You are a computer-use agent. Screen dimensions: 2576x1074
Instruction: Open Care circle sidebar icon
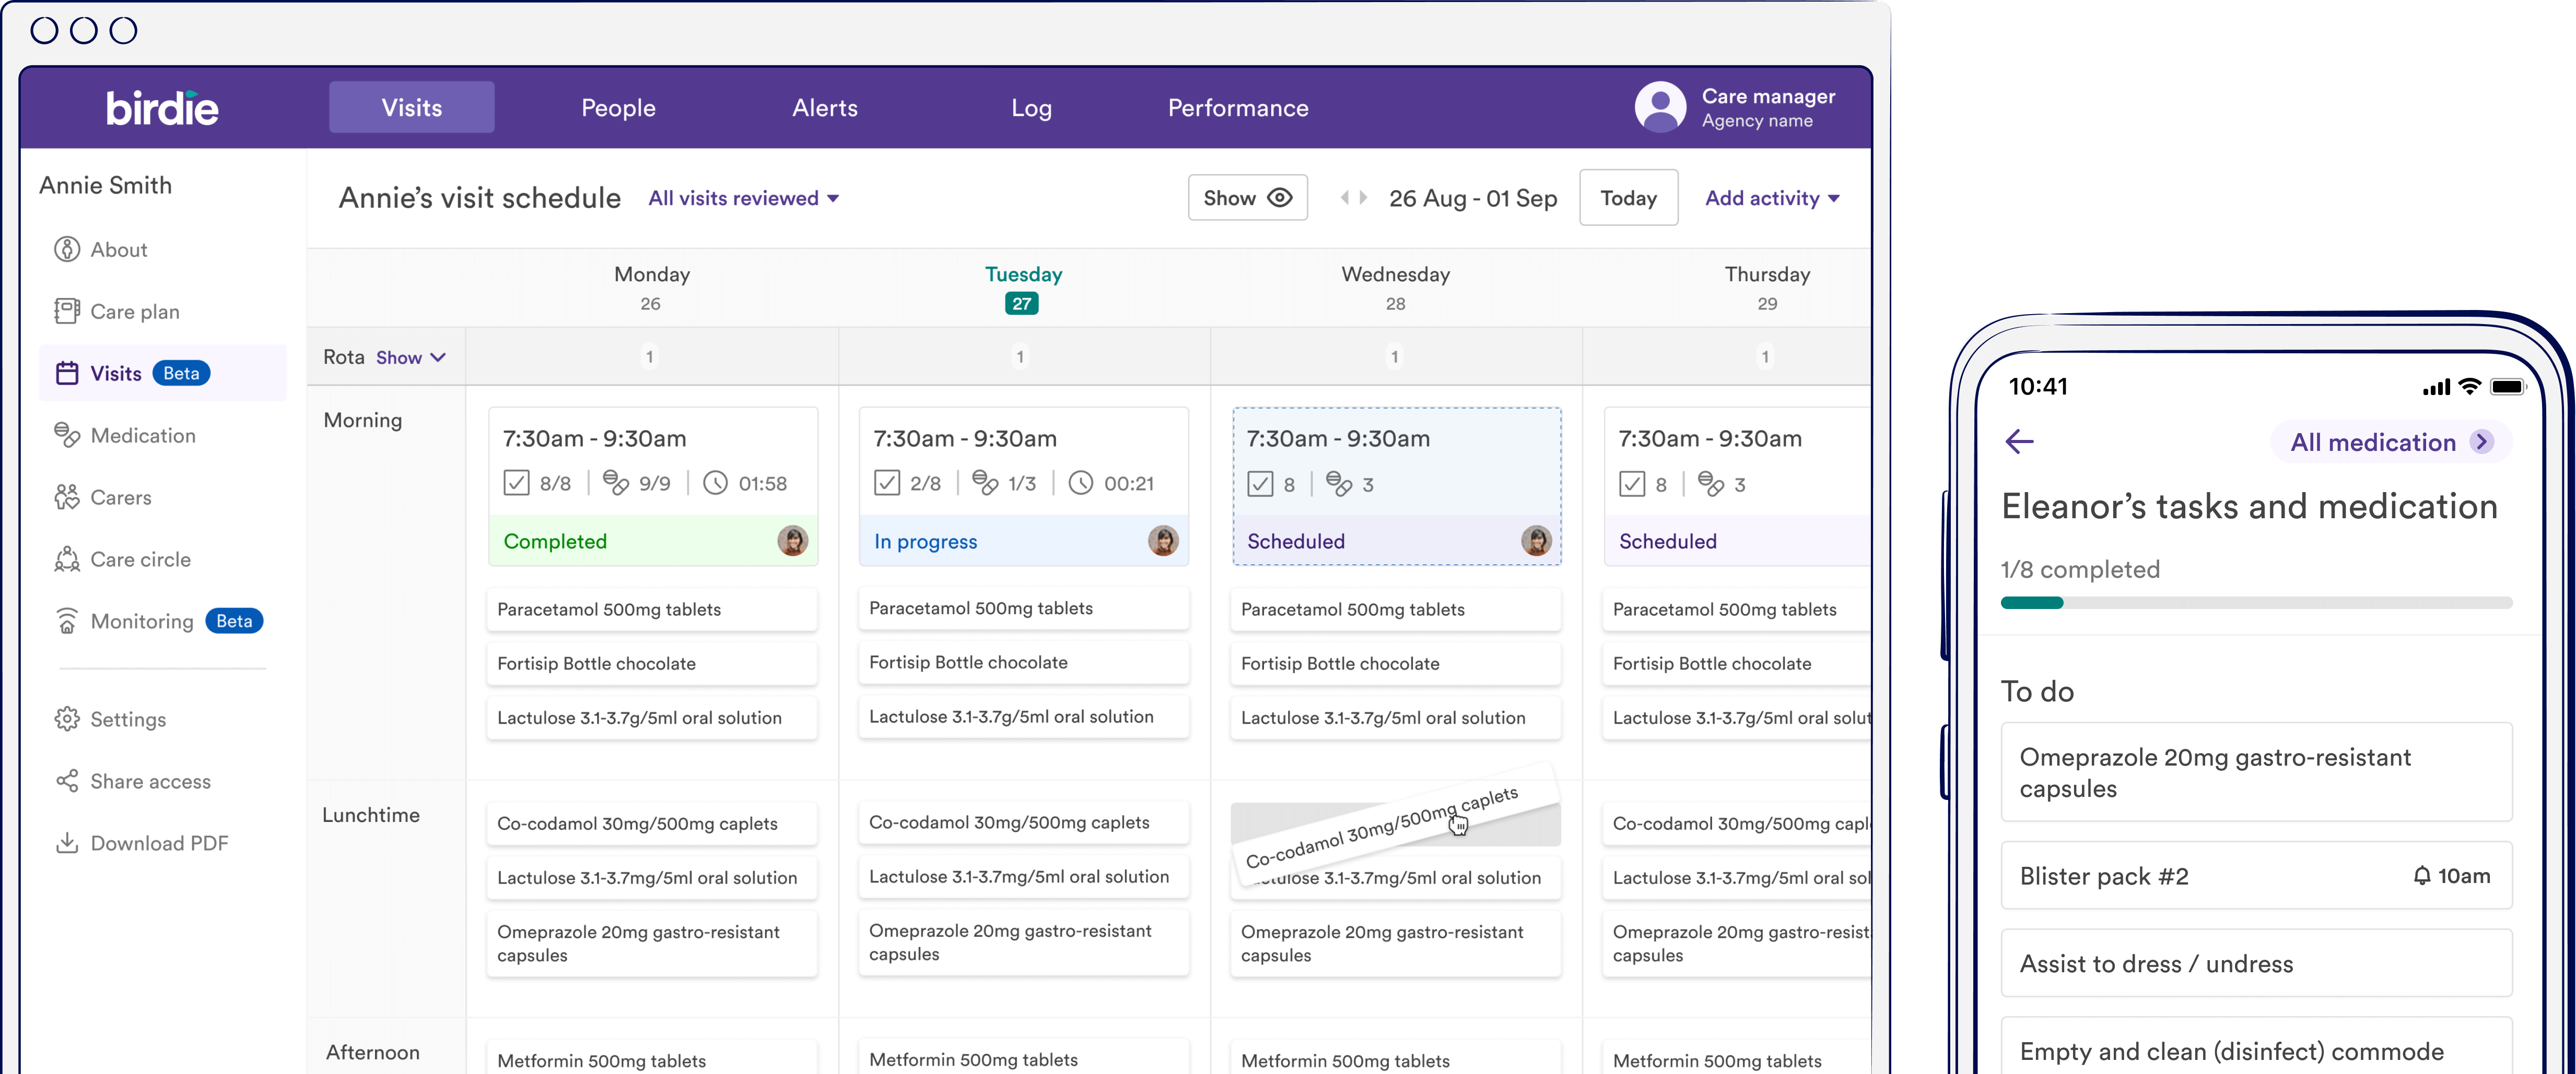(x=67, y=559)
